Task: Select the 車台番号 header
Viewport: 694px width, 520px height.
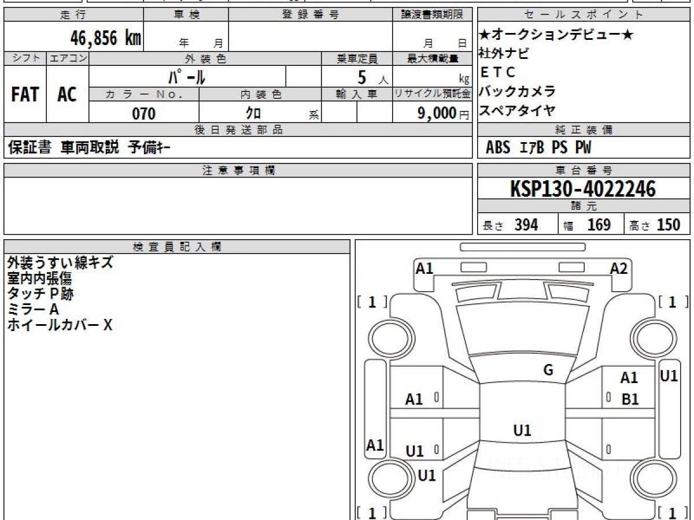Action: click(584, 170)
